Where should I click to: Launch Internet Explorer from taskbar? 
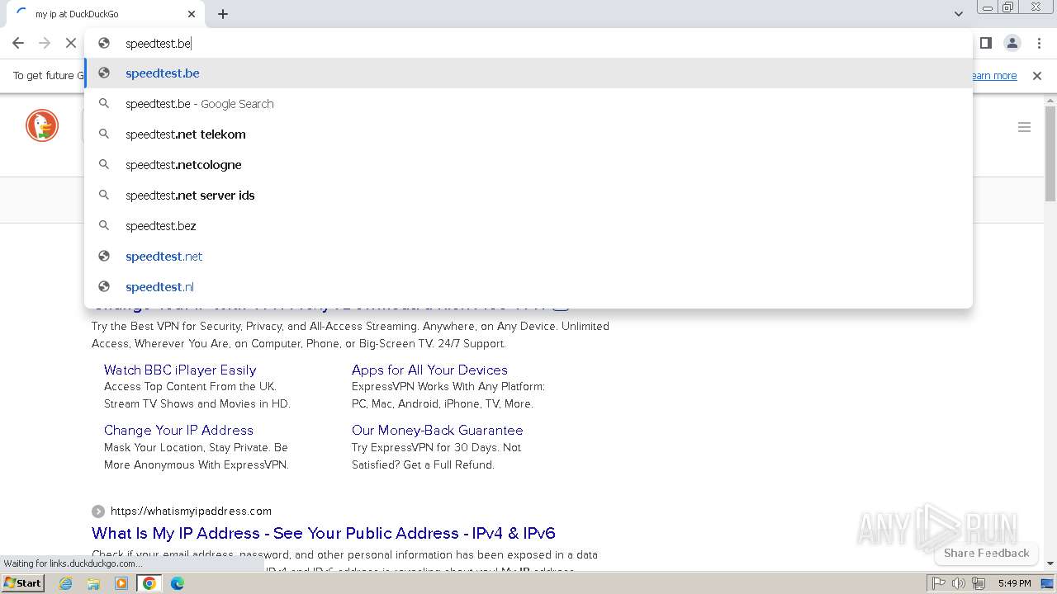tap(66, 583)
